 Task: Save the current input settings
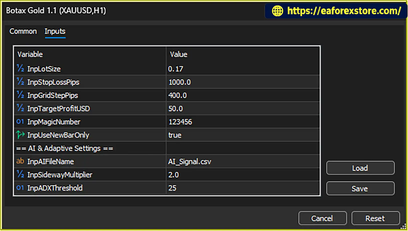point(360,188)
